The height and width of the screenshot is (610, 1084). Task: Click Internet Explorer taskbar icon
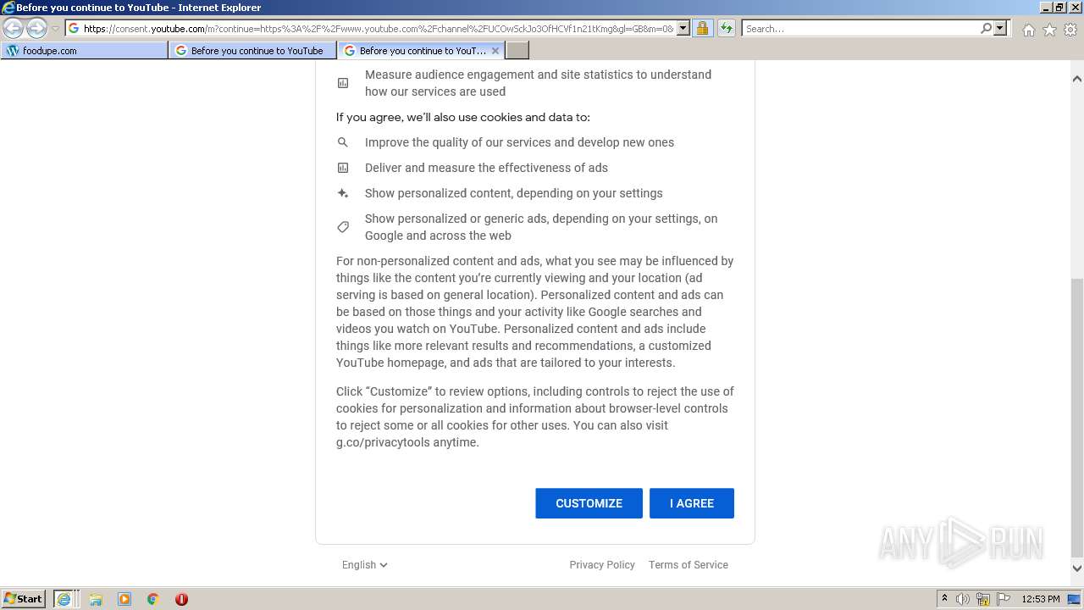[x=64, y=599]
